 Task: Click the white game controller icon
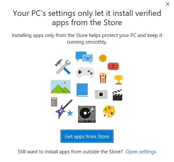coord(85,72)
